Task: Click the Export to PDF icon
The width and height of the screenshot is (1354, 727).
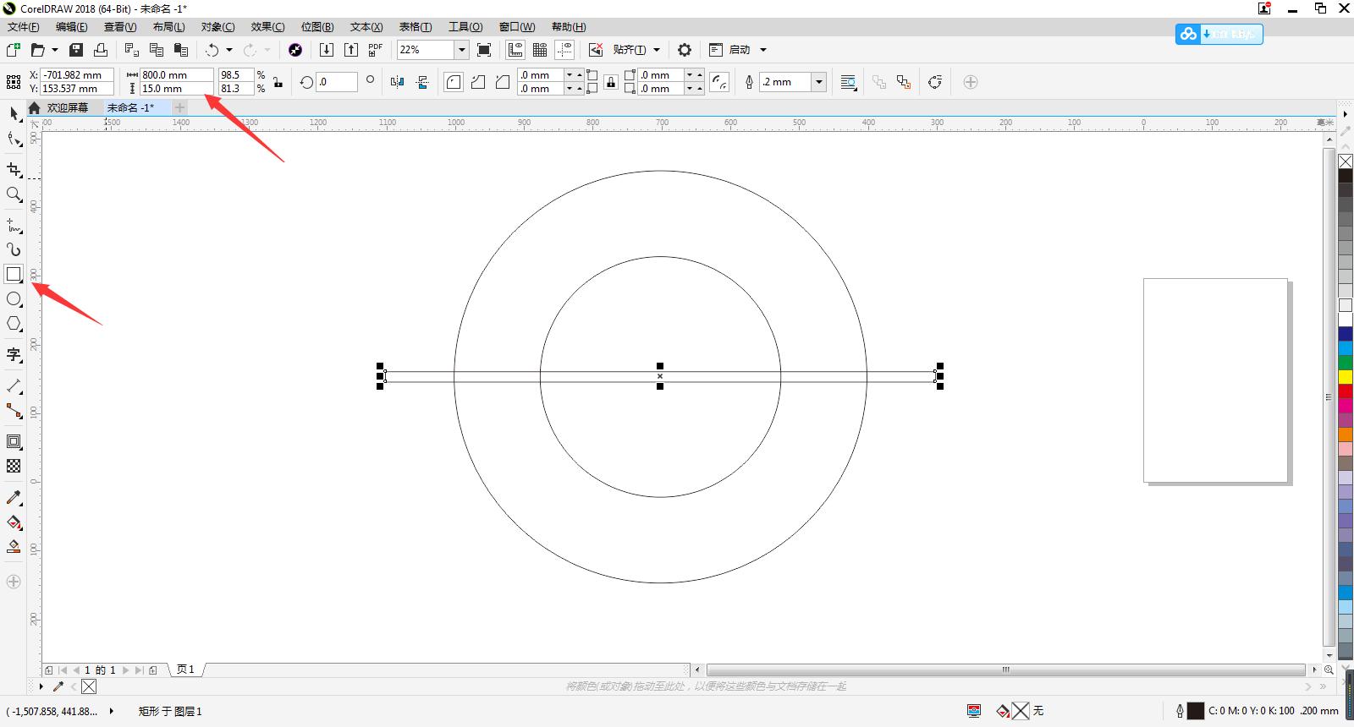Action: (375, 50)
